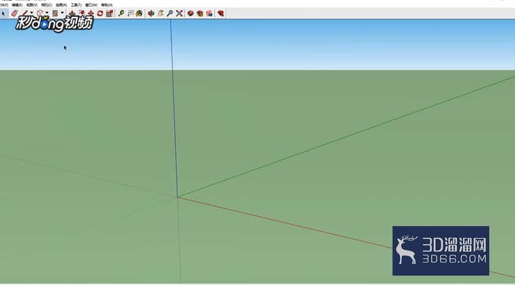Activate the Paint Bucket tool

[139, 13]
